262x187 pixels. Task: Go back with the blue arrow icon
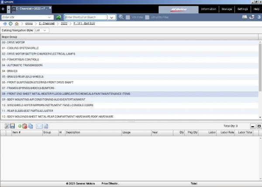pyautogui.click(x=5, y=24)
